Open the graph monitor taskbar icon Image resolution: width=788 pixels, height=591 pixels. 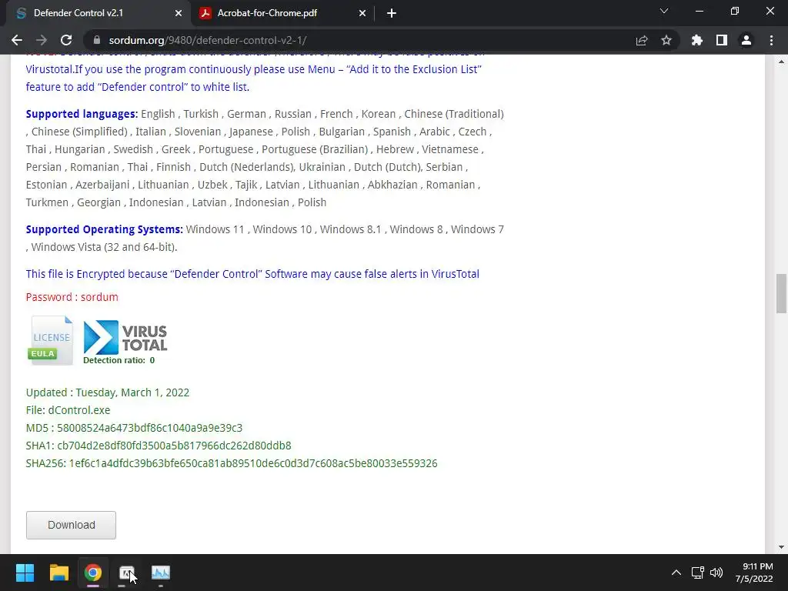[x=161, y=573]
